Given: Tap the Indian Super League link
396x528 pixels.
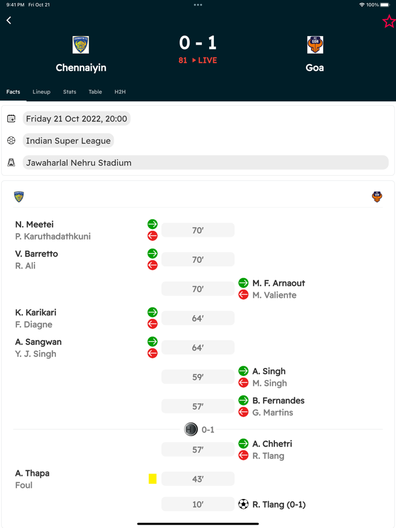Looking at the screenshot, I should click(x=68, y=141).
